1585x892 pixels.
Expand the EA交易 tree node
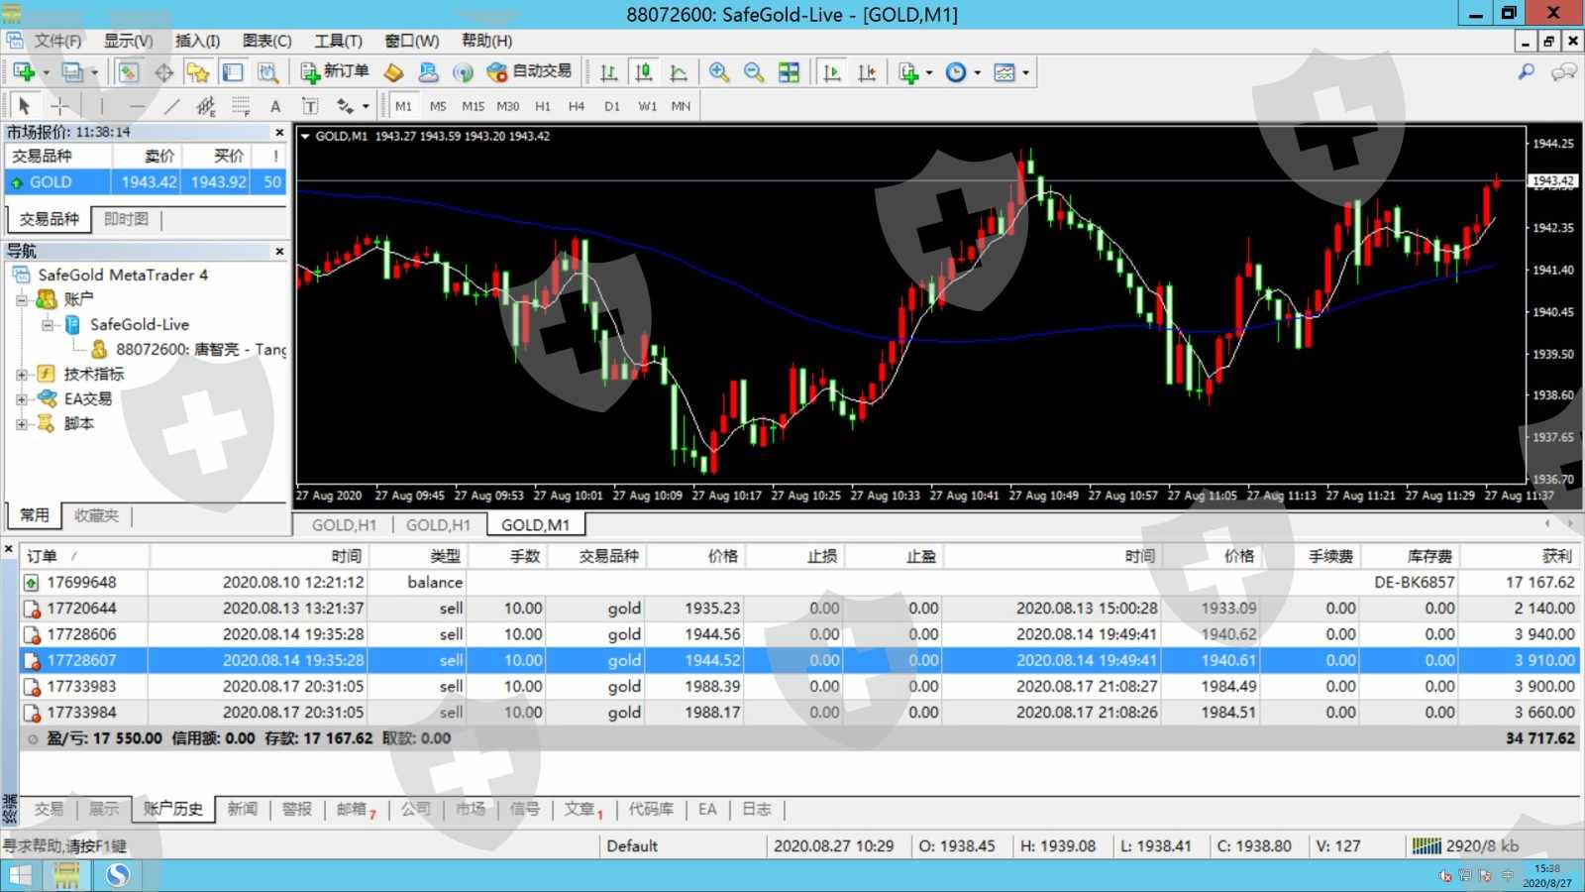(x=22, y=398)
